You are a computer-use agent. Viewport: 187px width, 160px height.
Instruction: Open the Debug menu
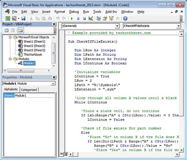coord(74,12)
